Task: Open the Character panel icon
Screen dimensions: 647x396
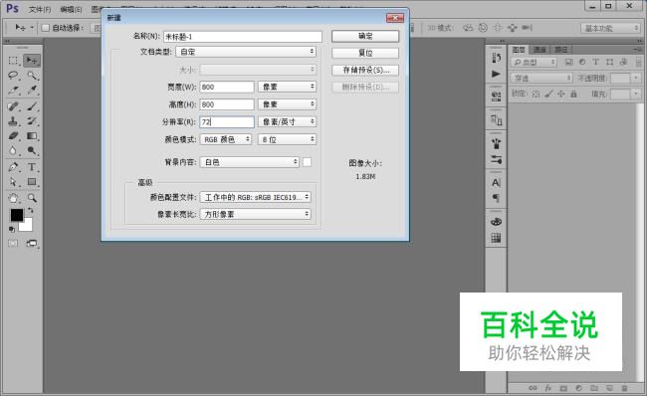Action: [496, 182]
